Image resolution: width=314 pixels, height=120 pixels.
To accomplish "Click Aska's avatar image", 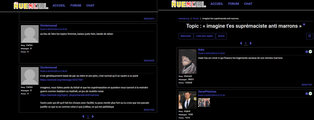I will [187, 61].
